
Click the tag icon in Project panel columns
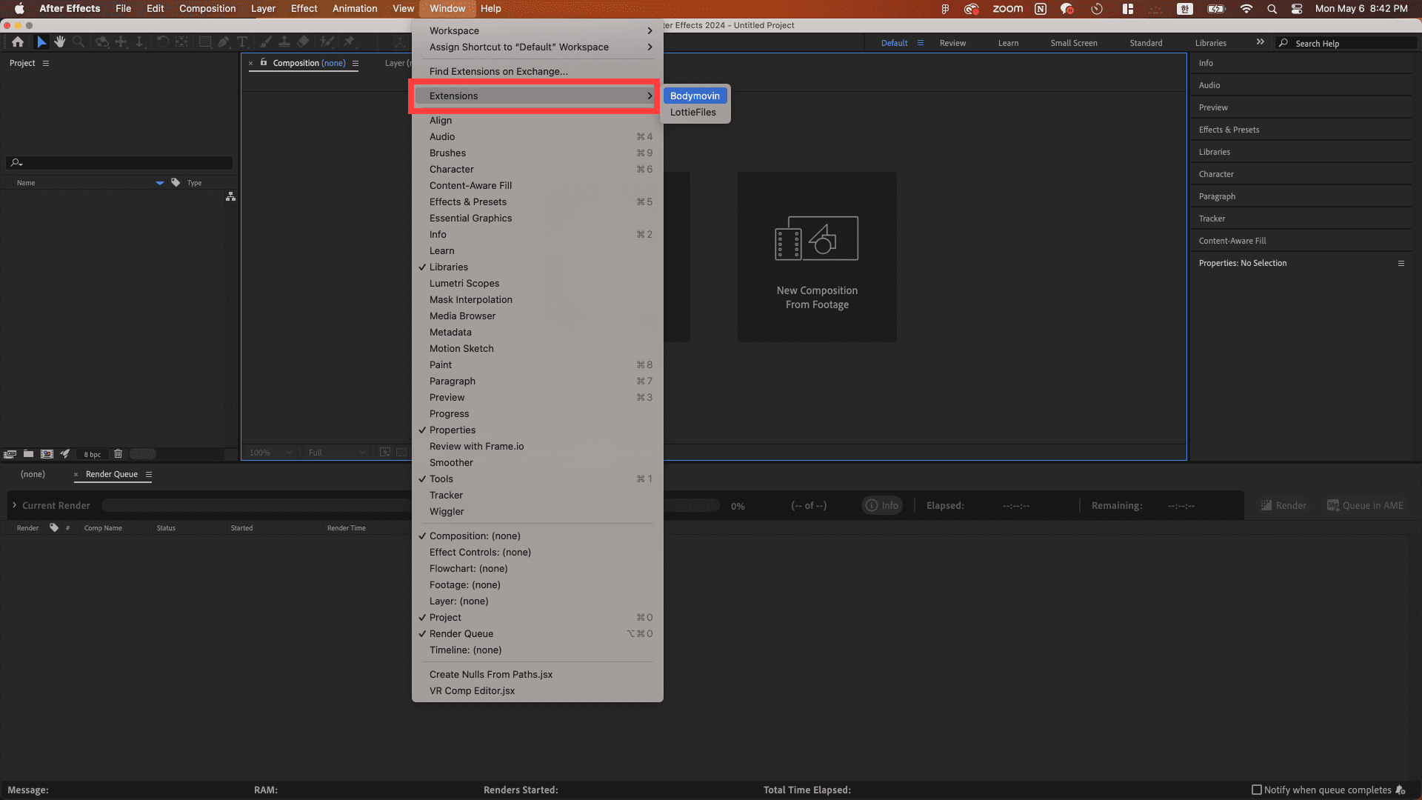click(x=176, y=182)
